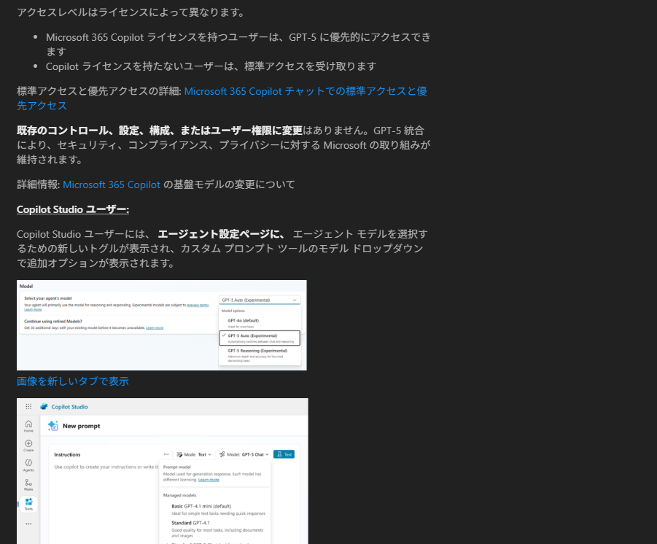
Task: Open the Microsoft 365 Copilot 基盤モデル link
Action: coord(112,184)
